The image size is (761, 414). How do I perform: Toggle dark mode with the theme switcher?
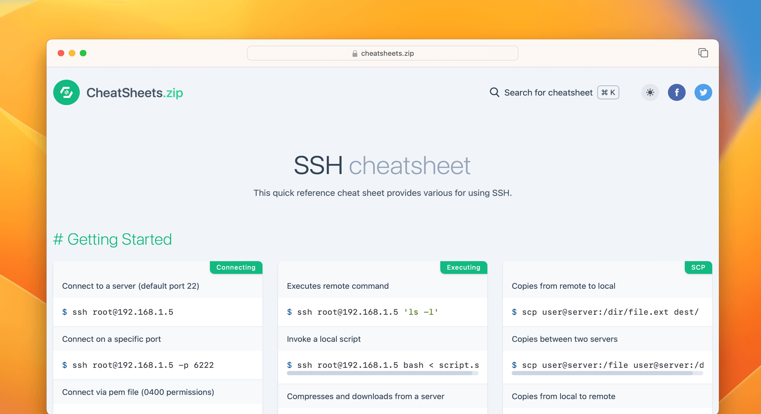point(650,92)
